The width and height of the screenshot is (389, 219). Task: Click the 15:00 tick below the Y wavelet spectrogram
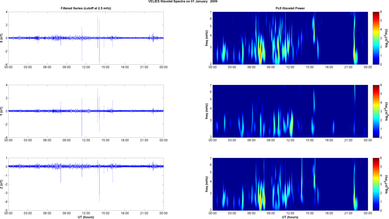pyautogui.click(x=310, y=140)
